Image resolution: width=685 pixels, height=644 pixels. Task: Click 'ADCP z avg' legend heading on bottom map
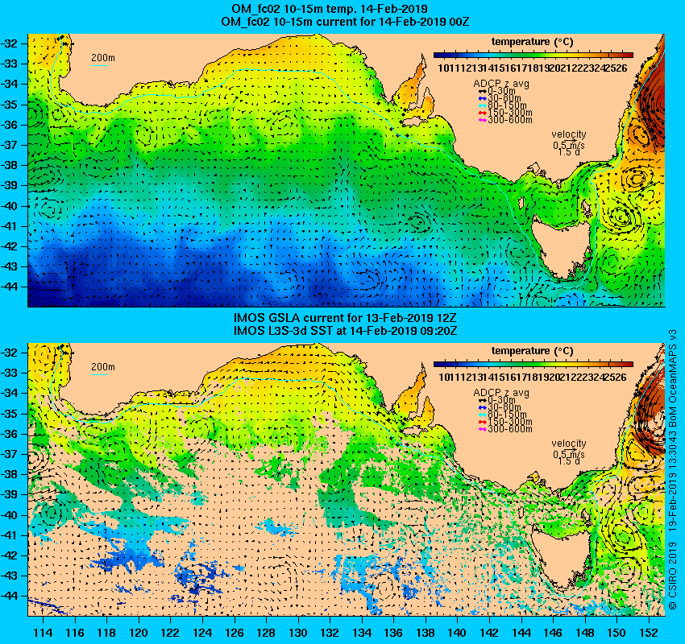pyautogui.click(x=501, y=393)
